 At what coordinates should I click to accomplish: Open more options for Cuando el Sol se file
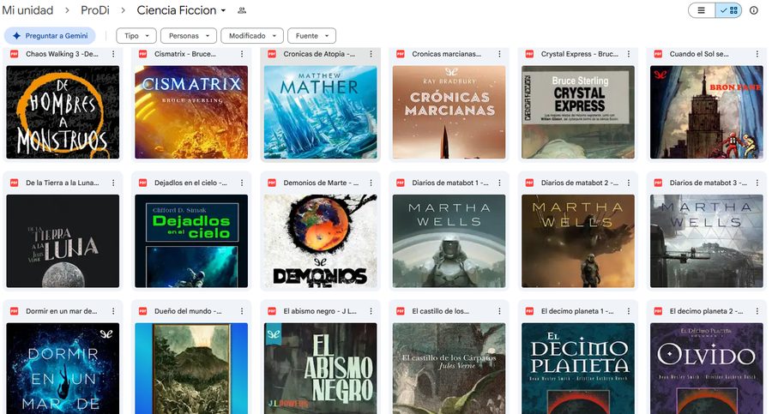(757, 54)
